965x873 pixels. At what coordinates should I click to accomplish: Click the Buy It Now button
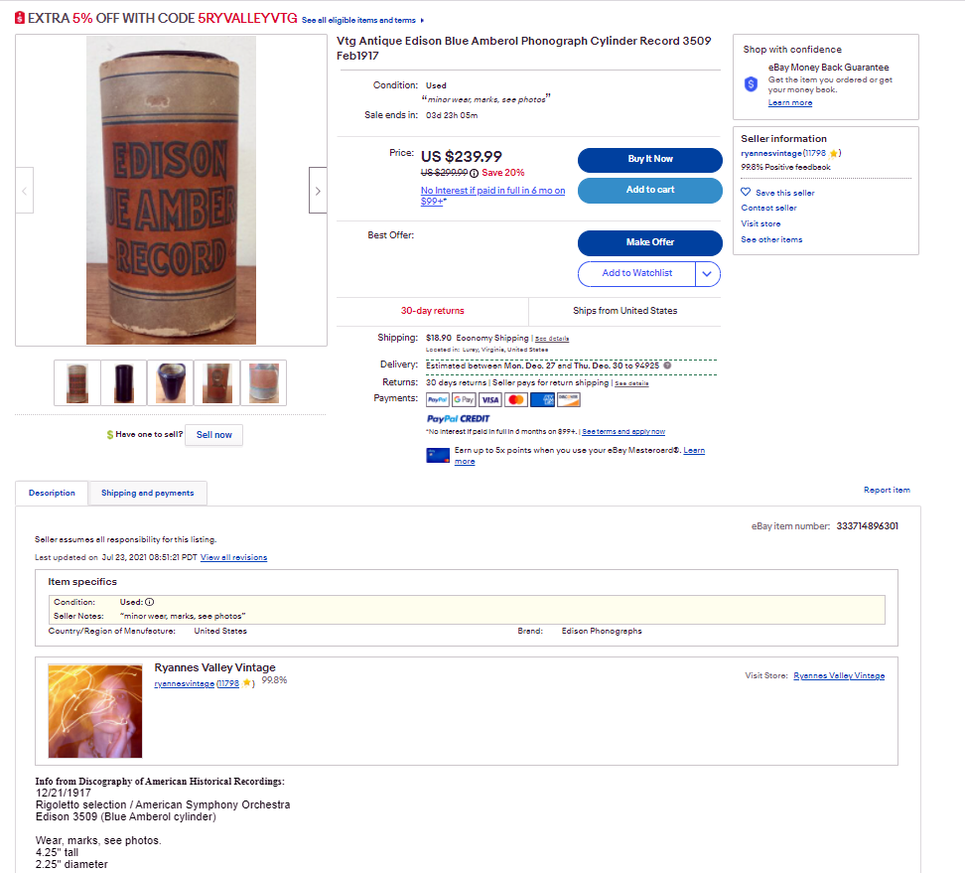650,160
